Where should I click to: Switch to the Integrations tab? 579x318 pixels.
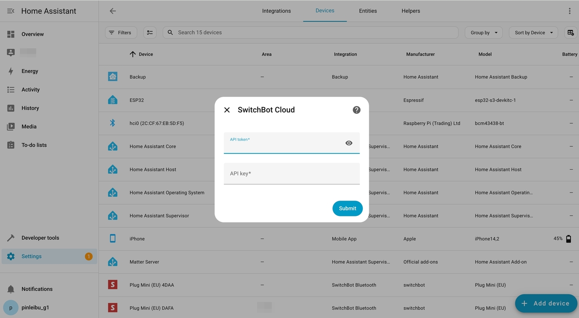click(x=276, y=11)
